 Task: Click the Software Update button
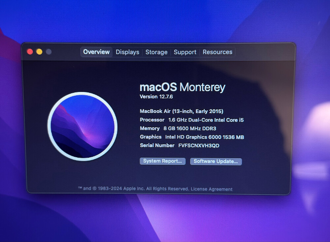point(216,161)
